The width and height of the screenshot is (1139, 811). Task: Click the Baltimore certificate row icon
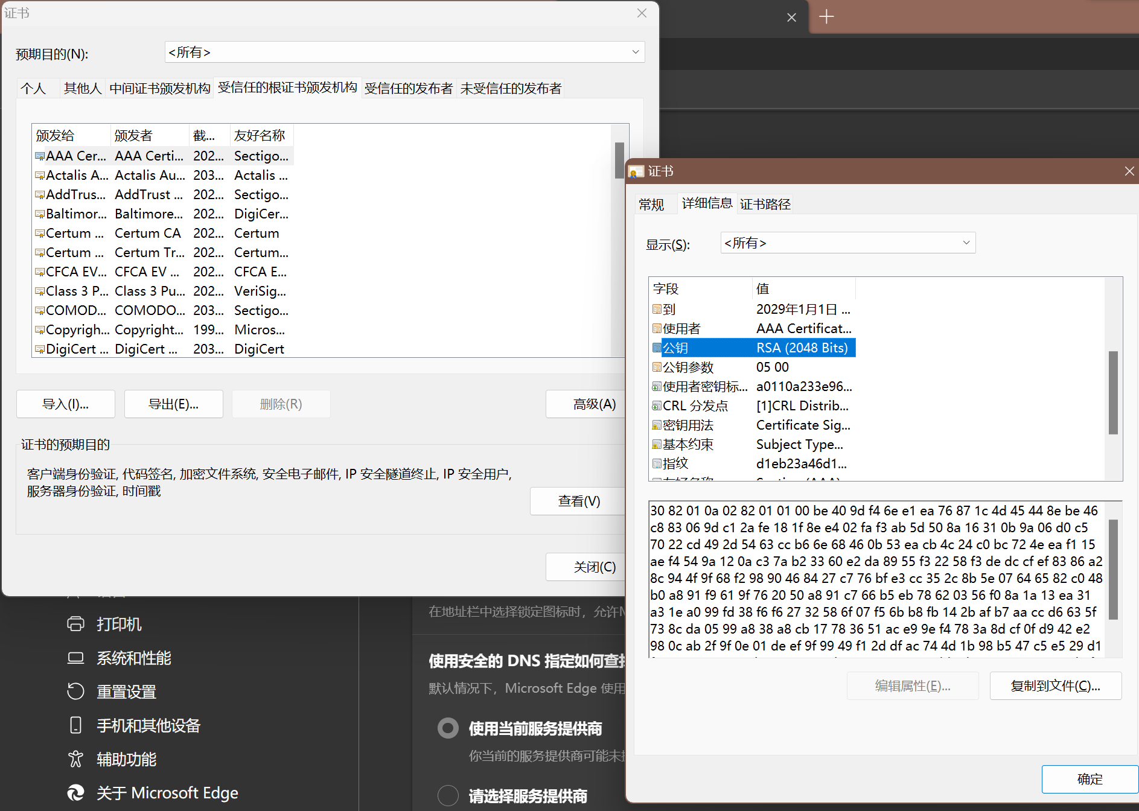click(40, 214)
